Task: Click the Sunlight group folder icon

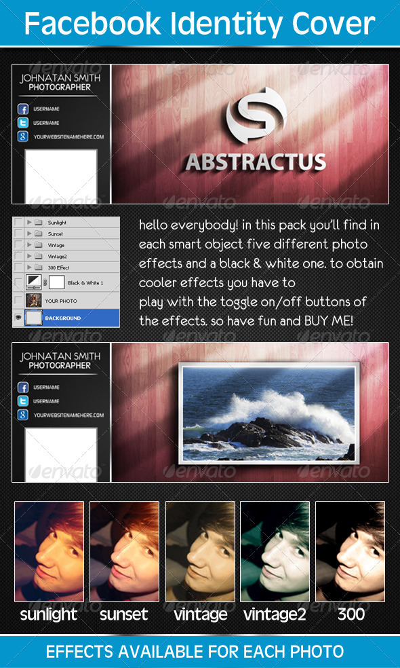Action: [x=39, y=223]
